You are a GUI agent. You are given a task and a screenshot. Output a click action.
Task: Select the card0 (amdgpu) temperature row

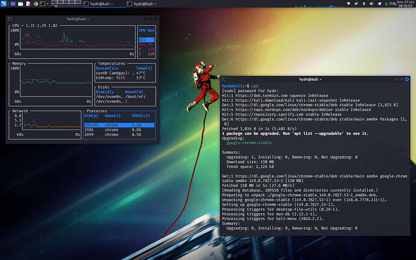point(125,73)
